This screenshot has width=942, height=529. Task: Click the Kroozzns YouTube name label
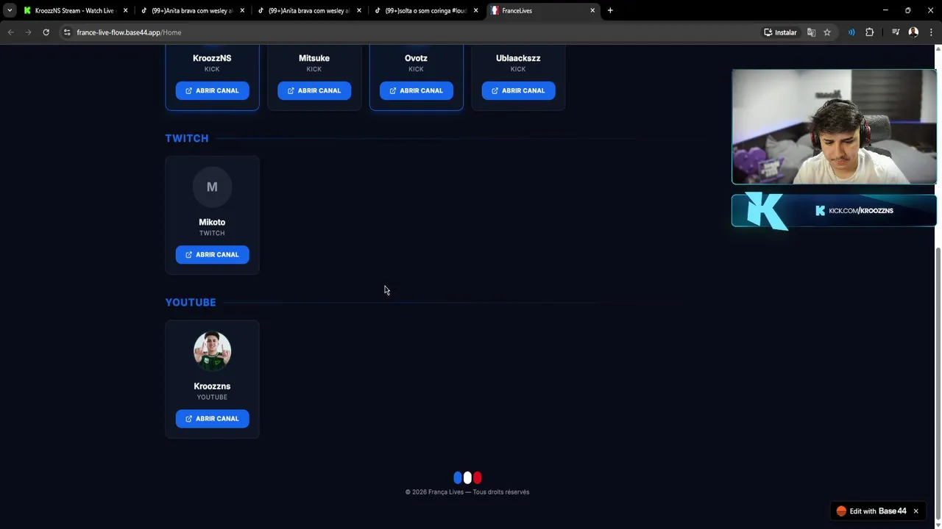212,386
